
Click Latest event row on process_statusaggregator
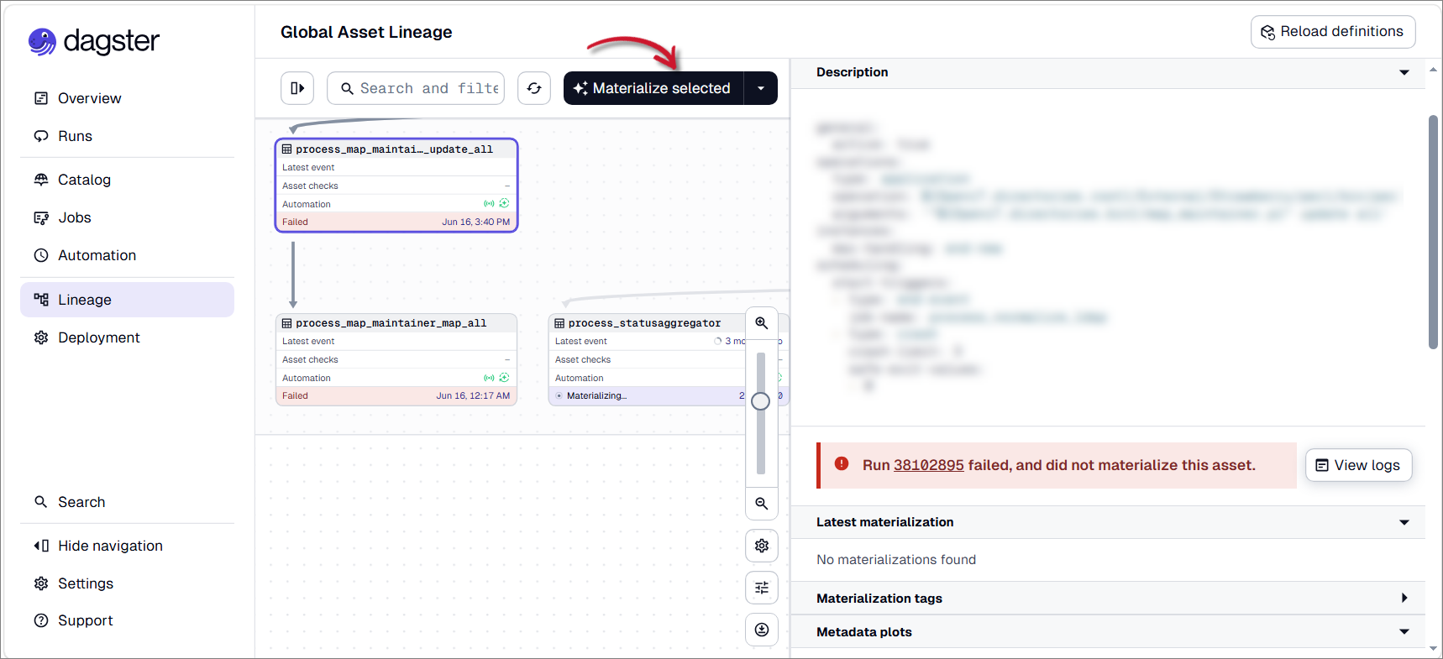coord(648,341)
